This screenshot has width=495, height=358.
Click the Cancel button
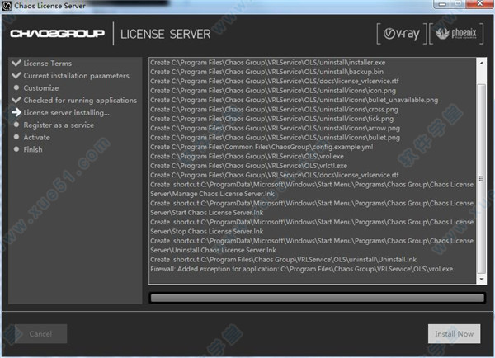40,334
